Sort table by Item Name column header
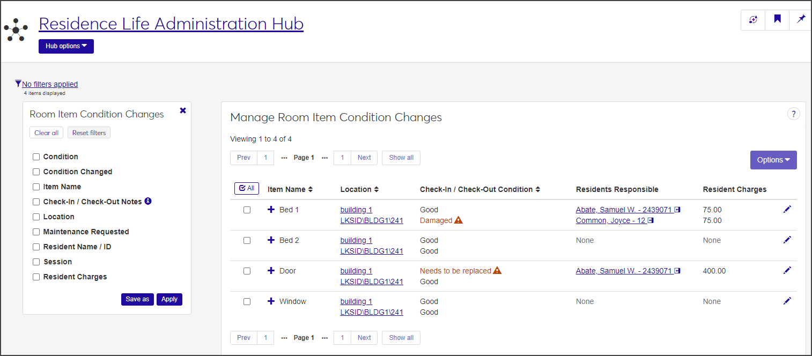 [290, 189]
